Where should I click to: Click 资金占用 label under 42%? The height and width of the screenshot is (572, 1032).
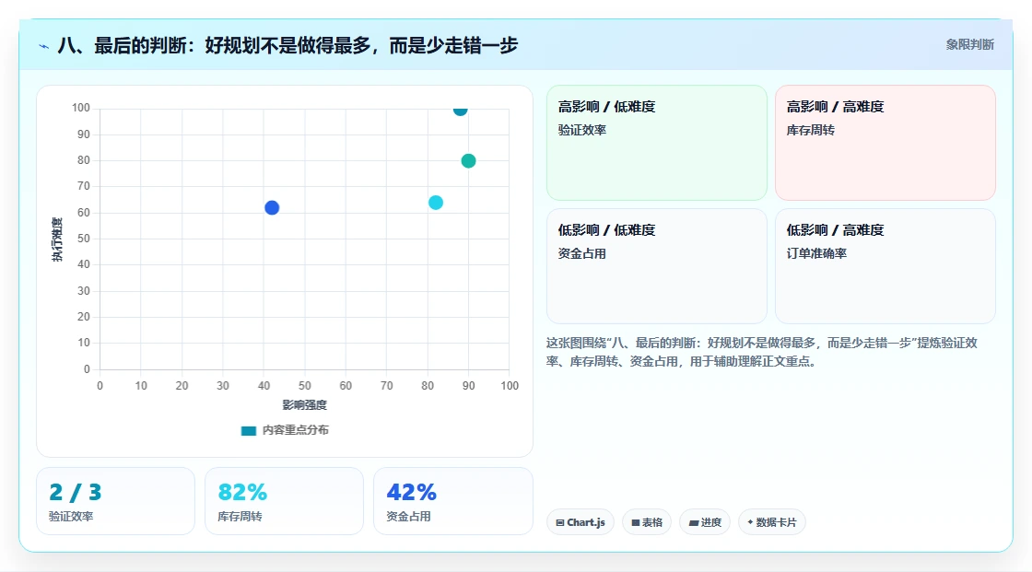pyautogui.click(x=409, y=517)
